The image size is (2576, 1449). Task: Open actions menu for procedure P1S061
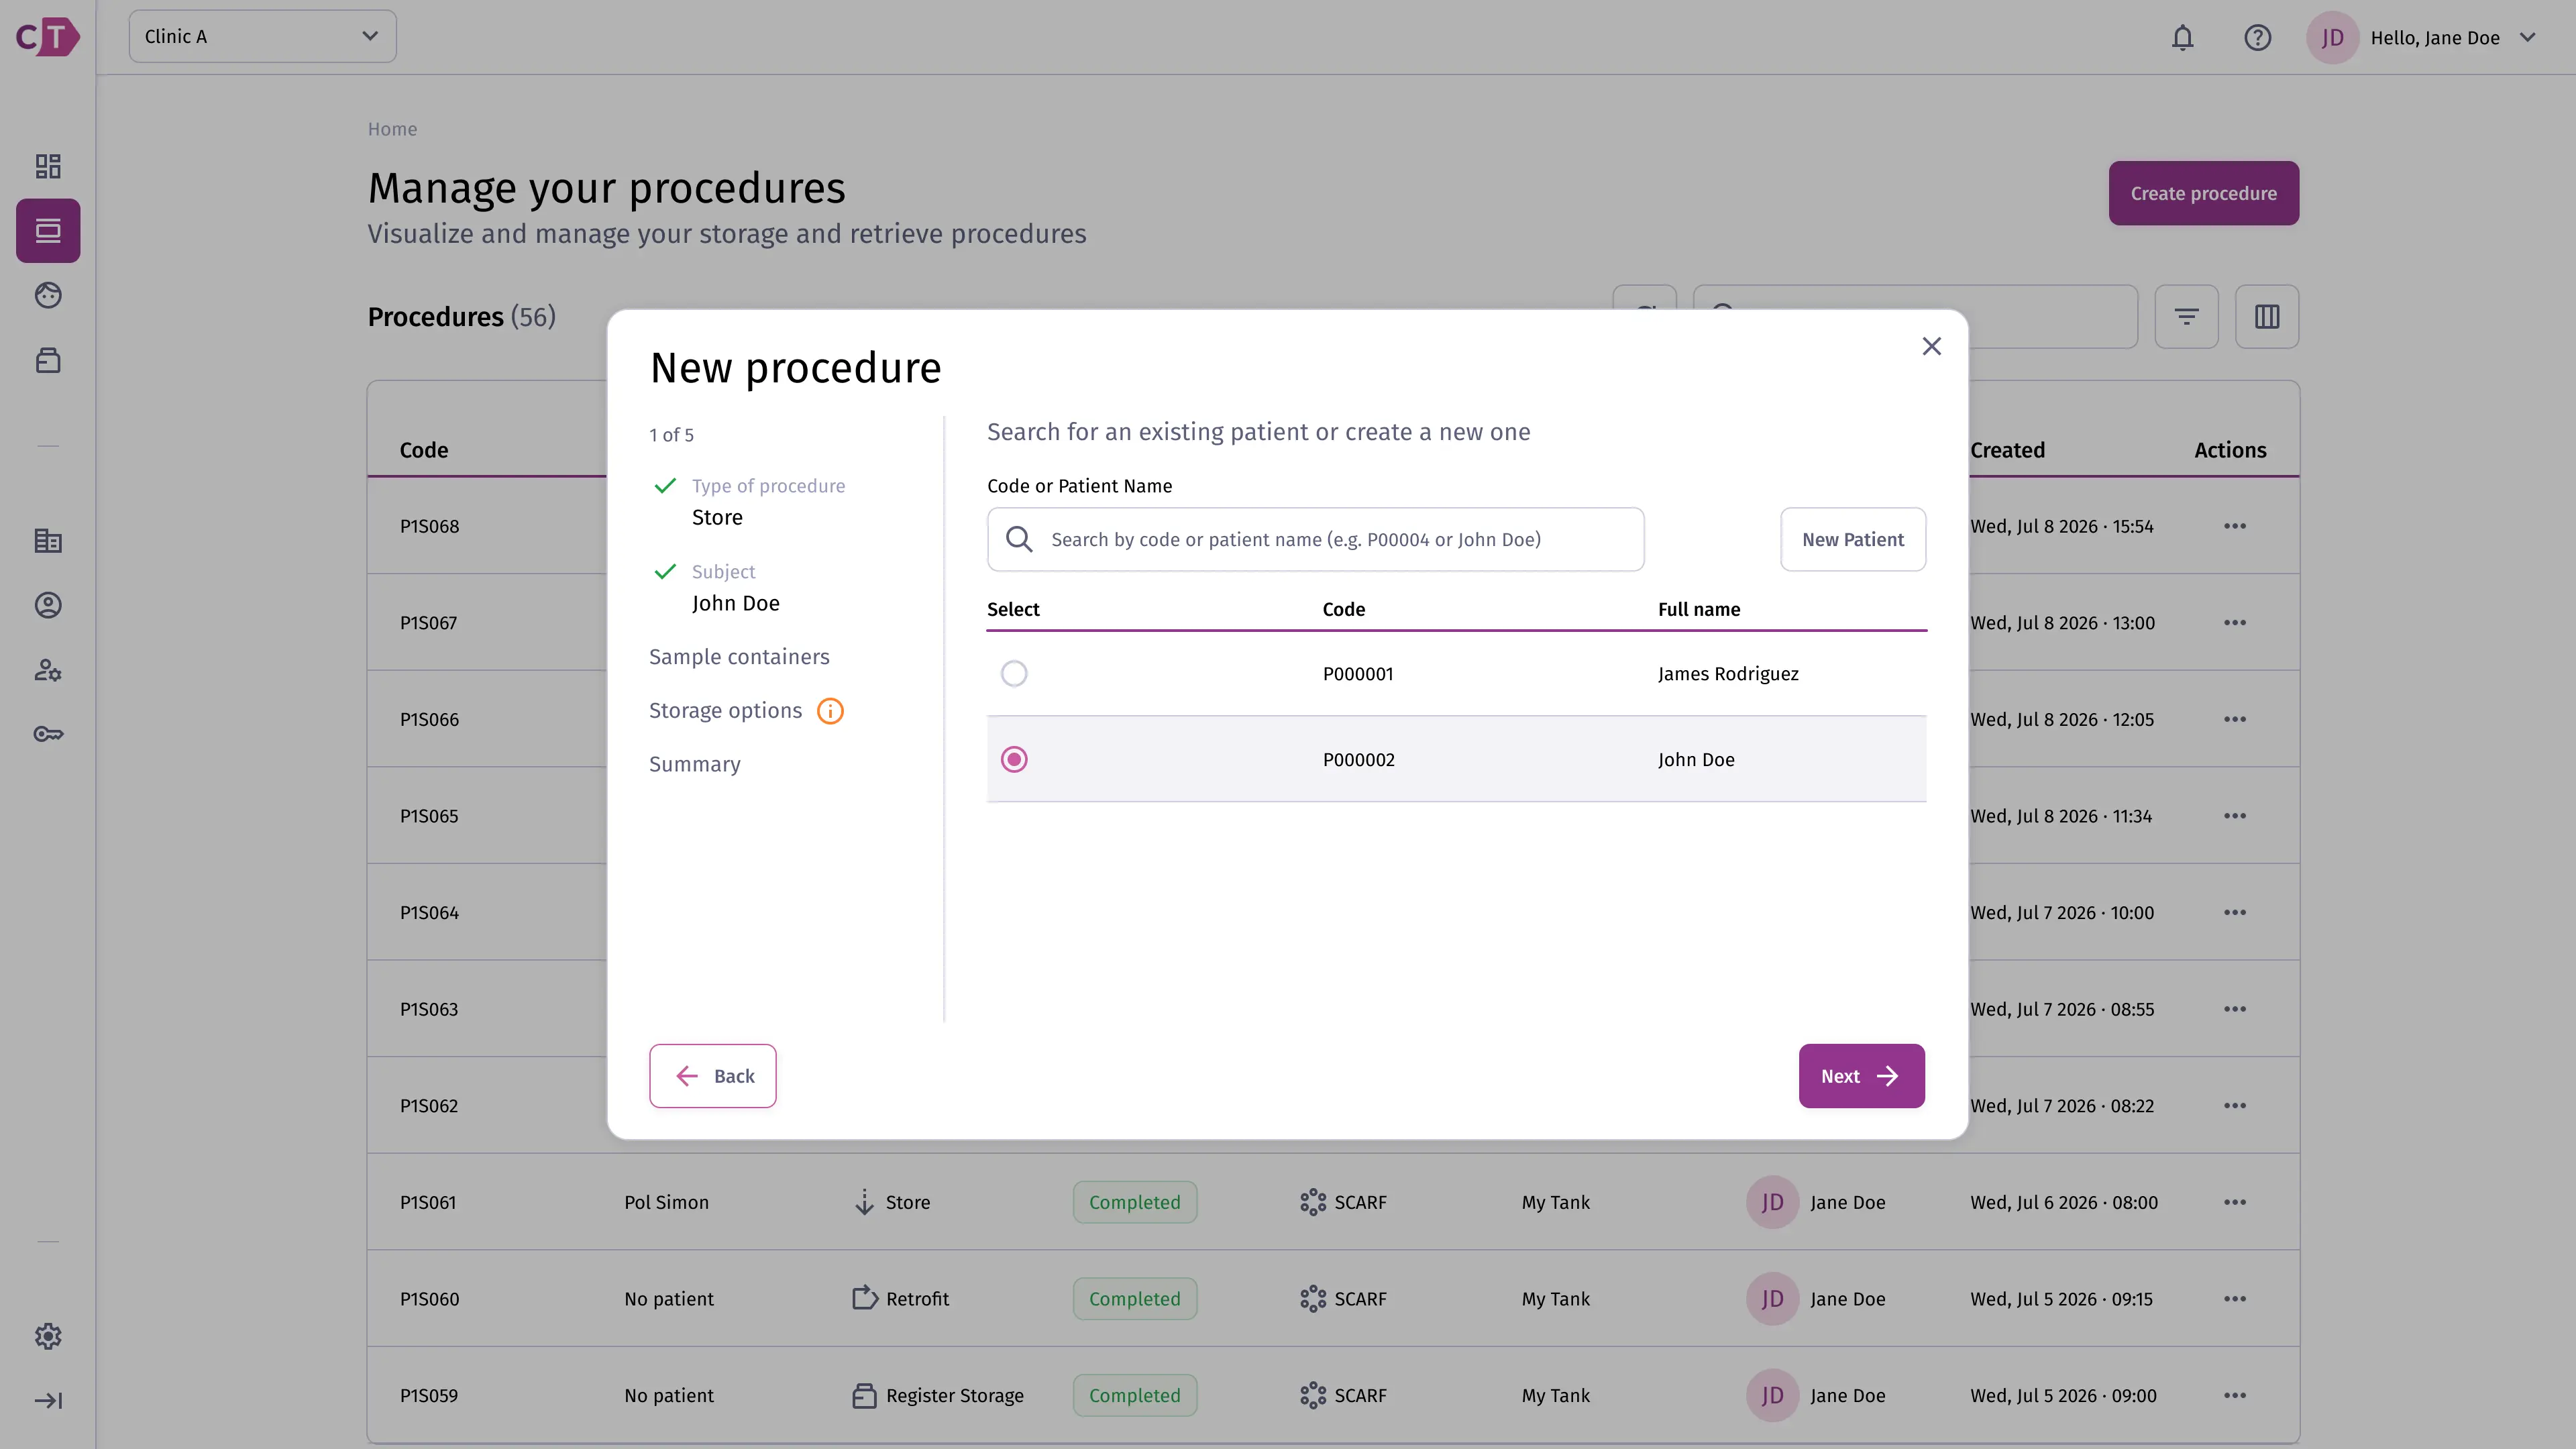[x=2234, y=1202]
